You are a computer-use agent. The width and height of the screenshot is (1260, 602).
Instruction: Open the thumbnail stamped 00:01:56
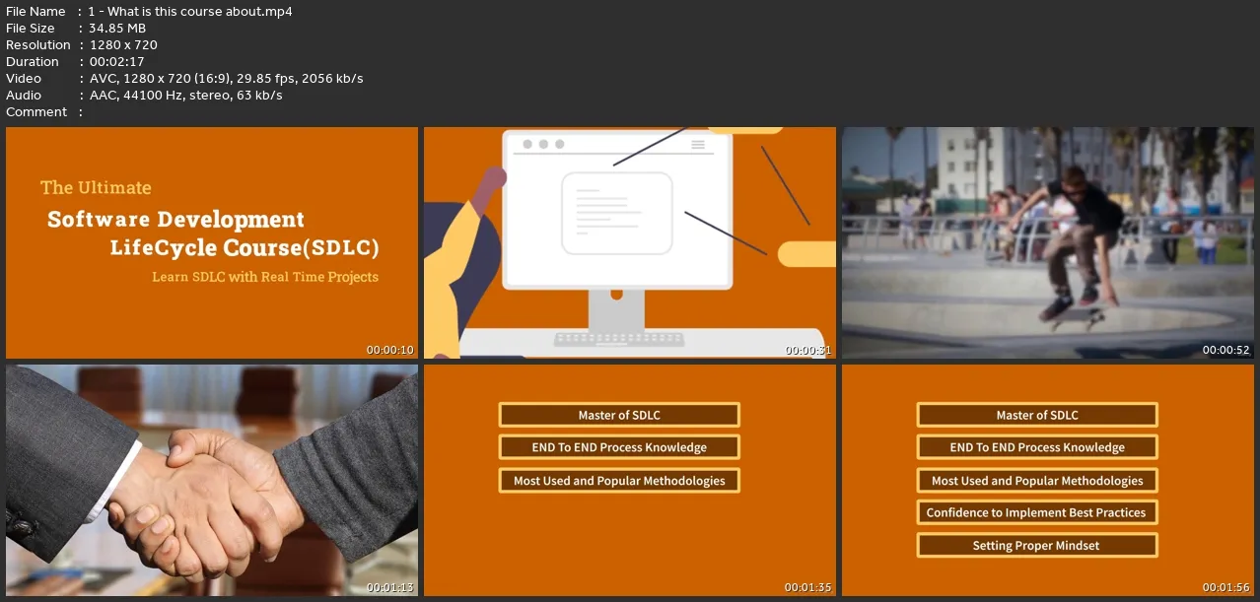(x=1047, y=481)
